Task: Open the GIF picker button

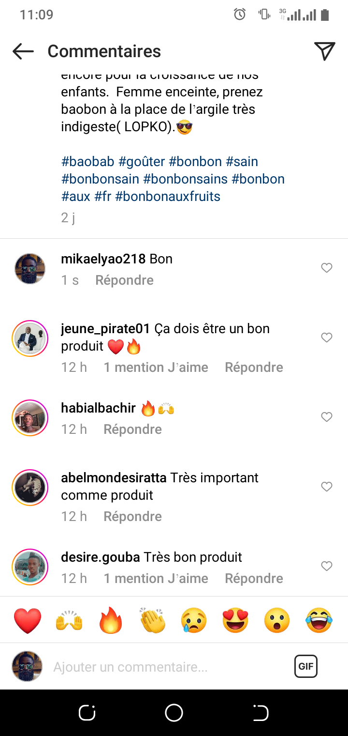Action: click(305, 666)
